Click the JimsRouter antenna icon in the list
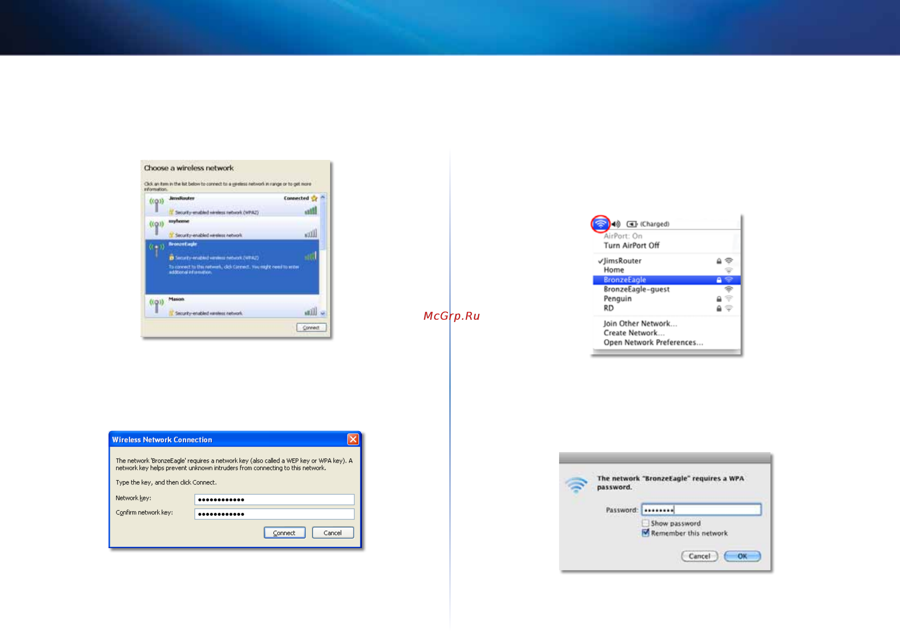The height and width of the screenshot is (631, 900). (157, 204)
